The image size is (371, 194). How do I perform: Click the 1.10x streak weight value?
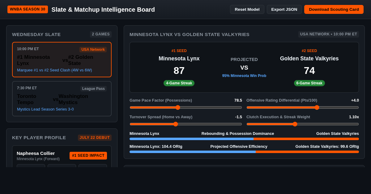[354, 117]
